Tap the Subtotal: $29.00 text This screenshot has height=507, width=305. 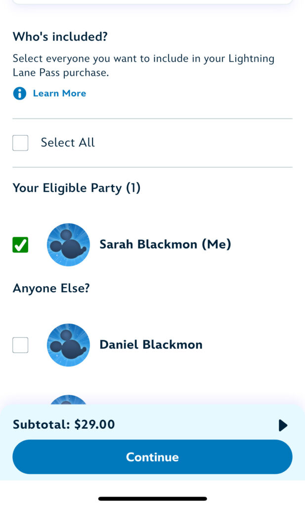[64, 425]
